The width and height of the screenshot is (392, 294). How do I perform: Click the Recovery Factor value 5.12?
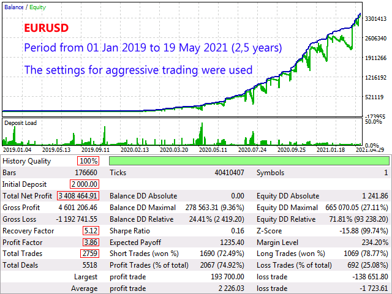pyautogui.click(x=91, y=230)
